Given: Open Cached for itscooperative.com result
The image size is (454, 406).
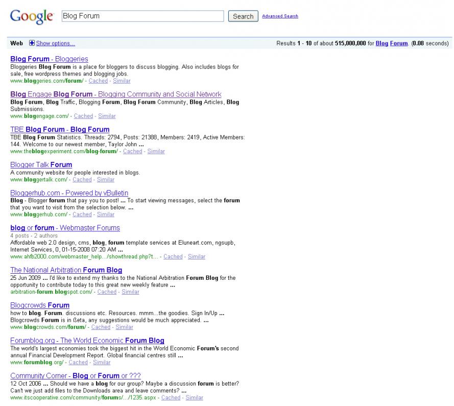Looking at the screenshot, I should (x=171, y=398).
